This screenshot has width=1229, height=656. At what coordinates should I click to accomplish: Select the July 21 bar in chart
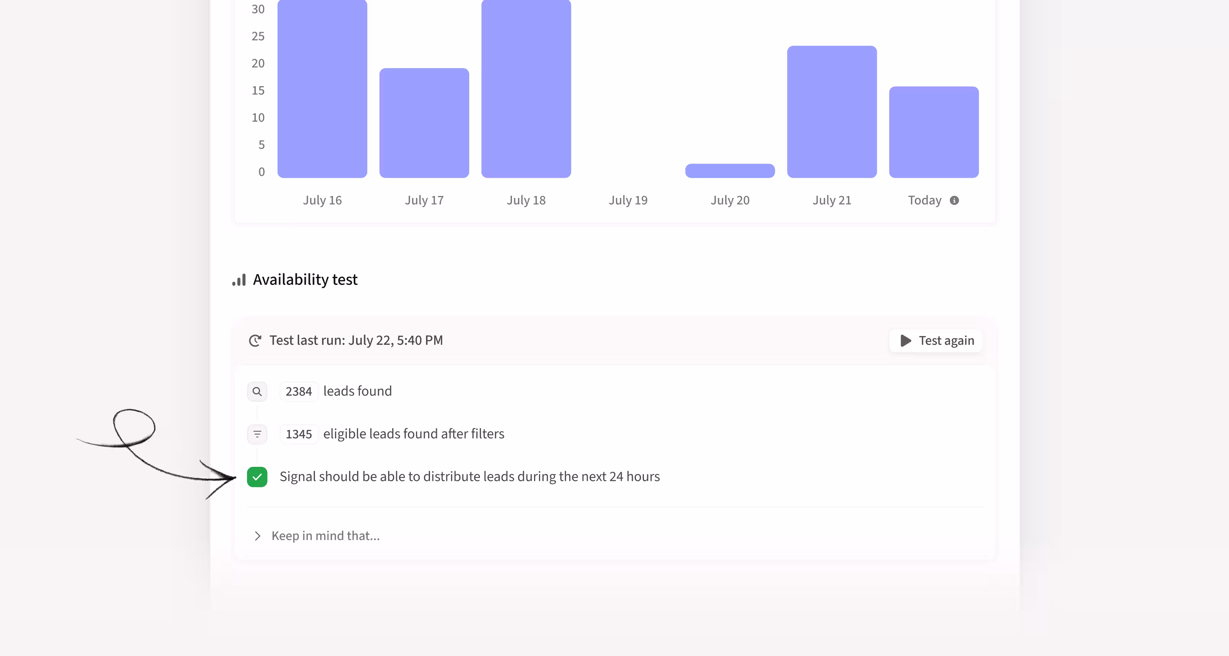[x=831, y=112]
